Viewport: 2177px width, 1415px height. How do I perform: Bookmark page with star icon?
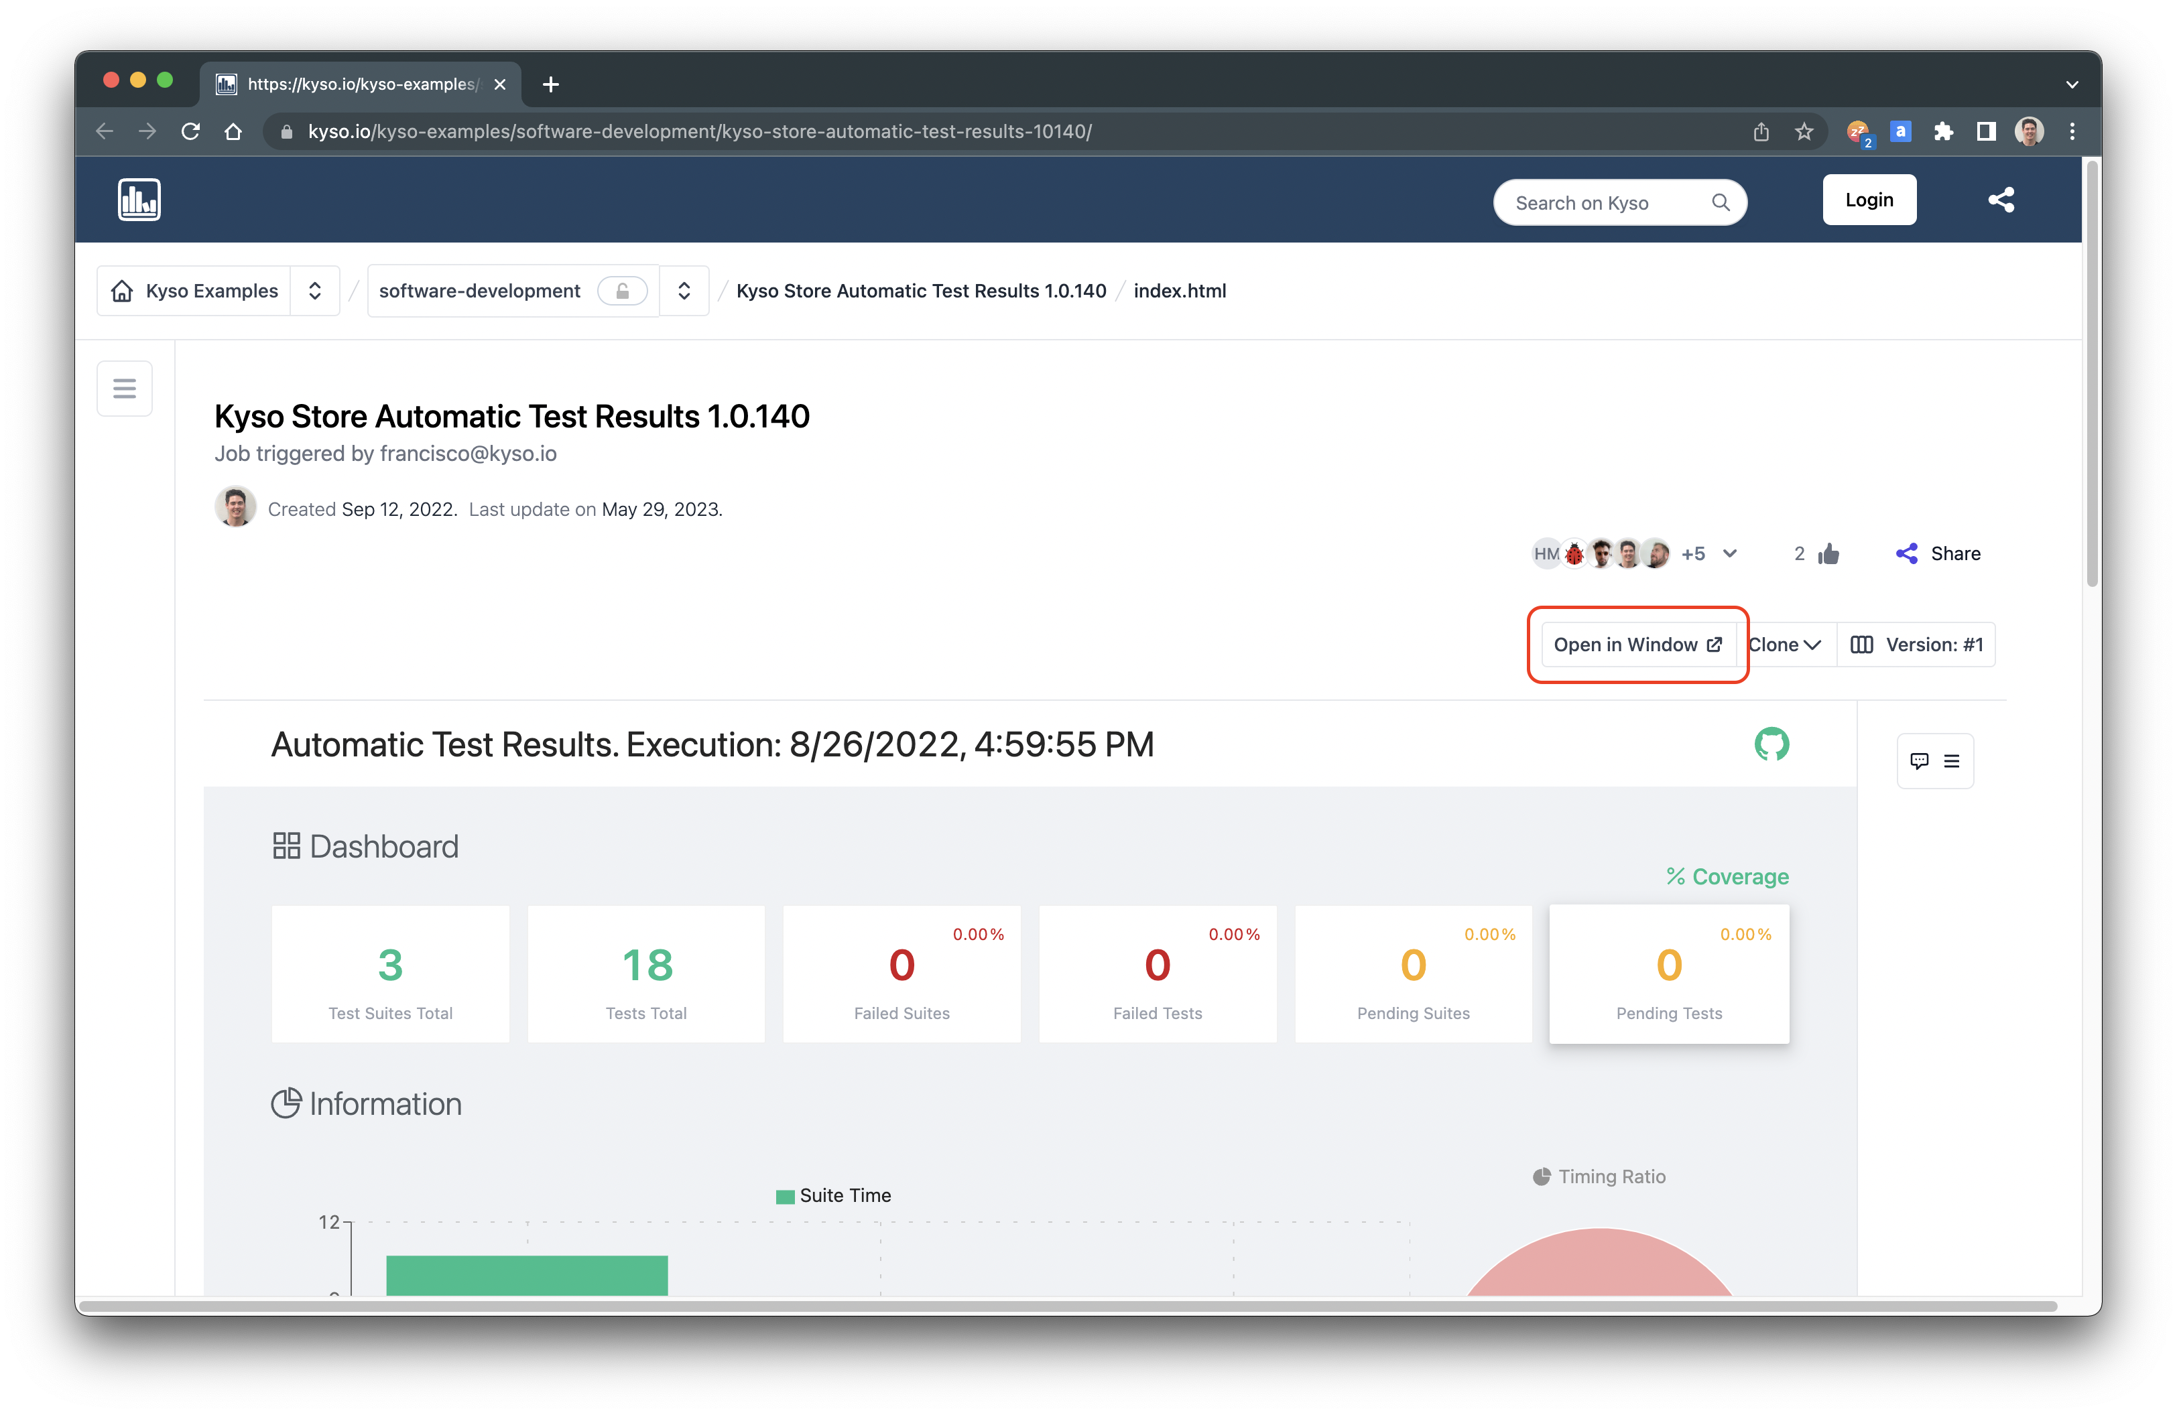pyautogui.click(x=1804, y=131)
